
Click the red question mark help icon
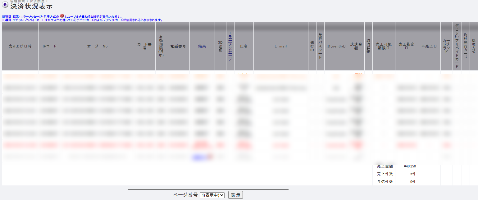62,16
